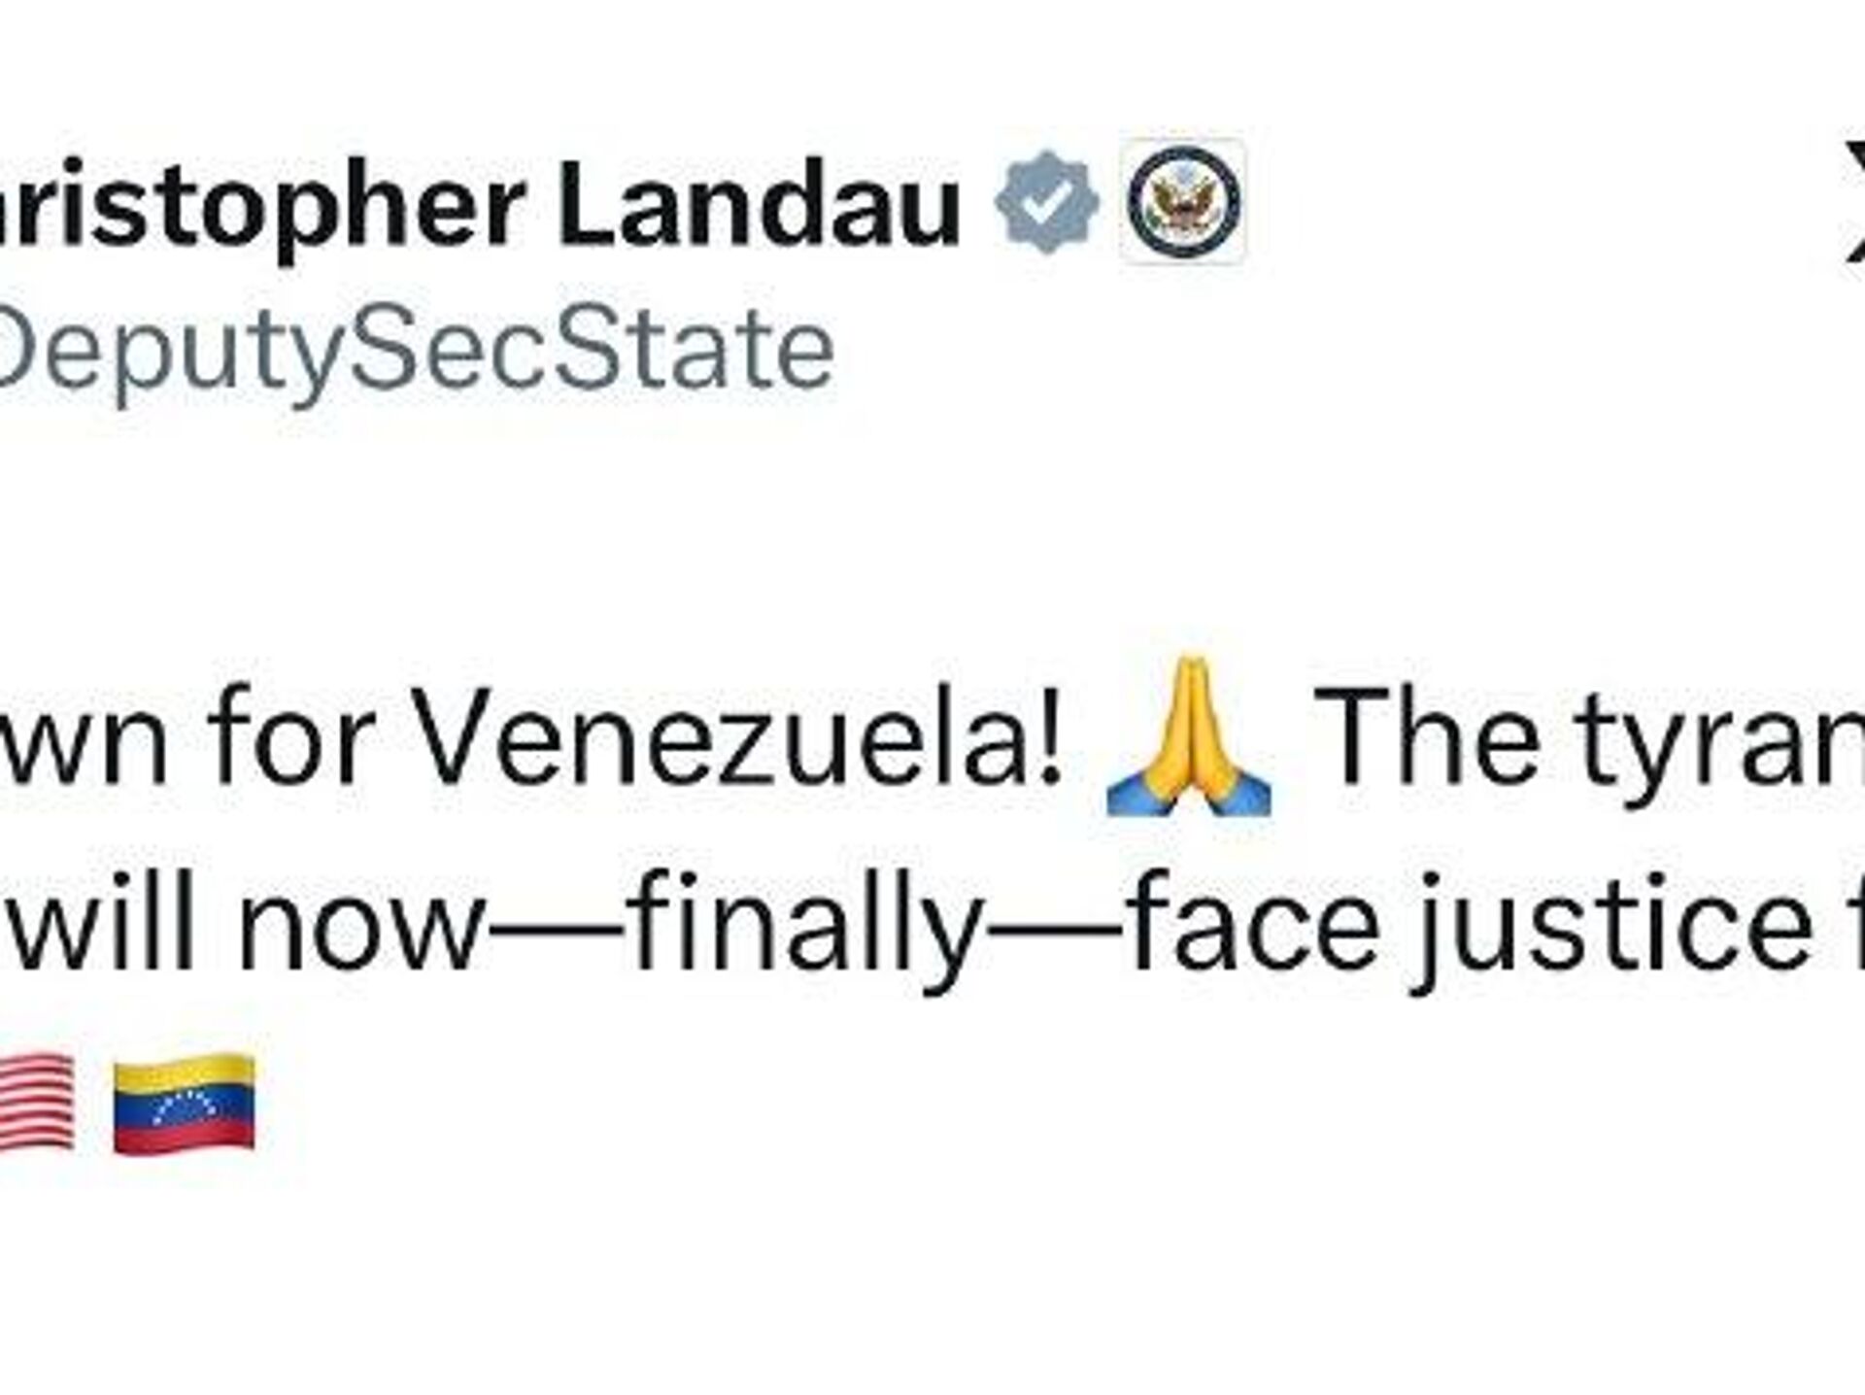Viewport: 1865px width, 1395px height.
Task: Click the American flag emoji
Action: [x=37, y=1104]
